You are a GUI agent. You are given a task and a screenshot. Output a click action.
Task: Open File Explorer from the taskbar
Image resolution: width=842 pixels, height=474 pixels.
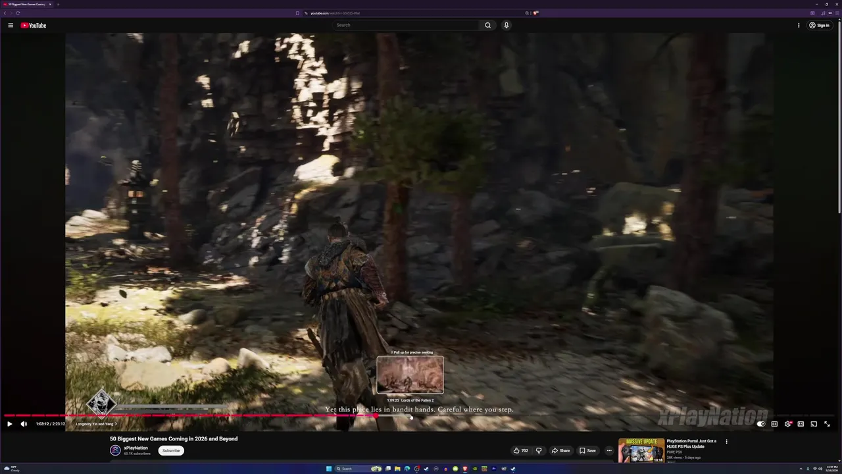(x=397, y=469)
